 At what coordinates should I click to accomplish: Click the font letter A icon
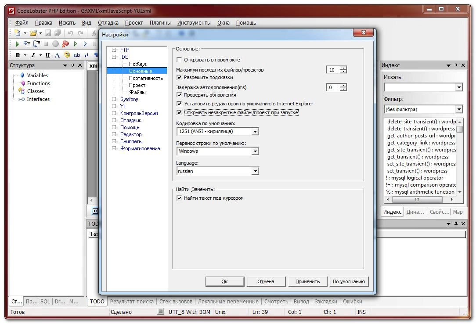point(57,55)
